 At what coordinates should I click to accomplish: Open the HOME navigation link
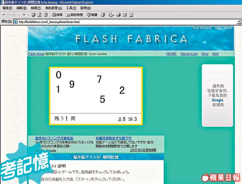tap(171, 54)
